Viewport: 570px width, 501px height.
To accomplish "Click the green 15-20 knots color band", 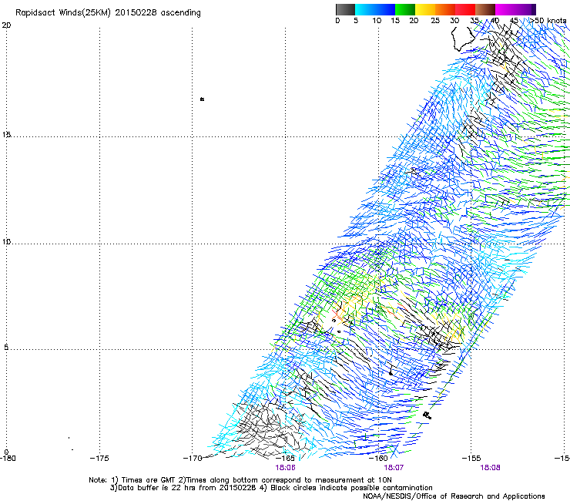I will point(405,9).
